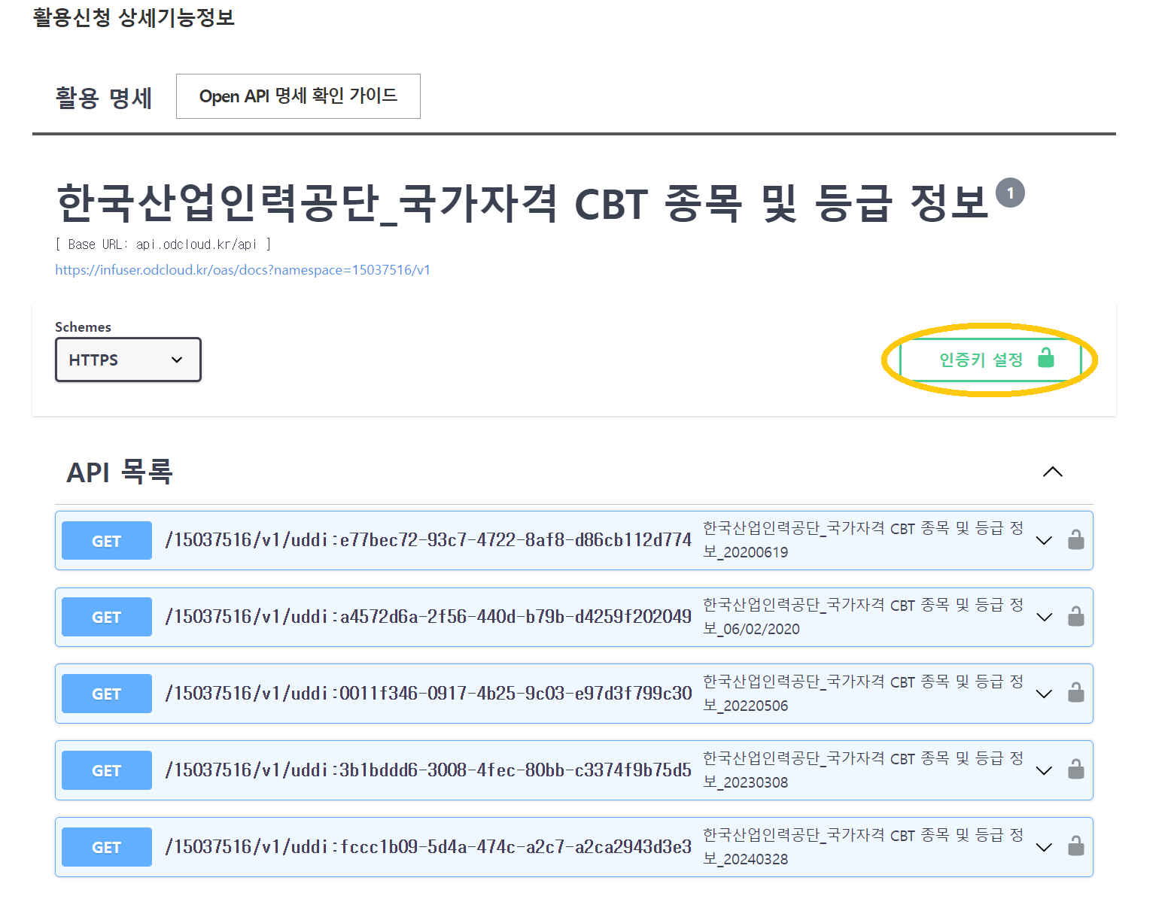
Task: Click path /15037516/v1/uddi:0011f346-0917-4b25-9c03-e97d3f799c30
Action: [x=428, y=694]
